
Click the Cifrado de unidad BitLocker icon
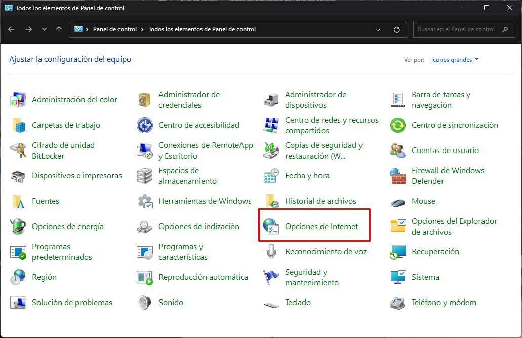(x=18, y=151)
